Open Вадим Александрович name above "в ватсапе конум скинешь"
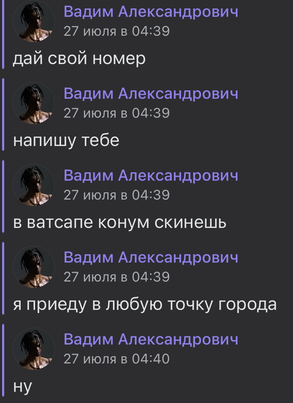 pos(151,175)
